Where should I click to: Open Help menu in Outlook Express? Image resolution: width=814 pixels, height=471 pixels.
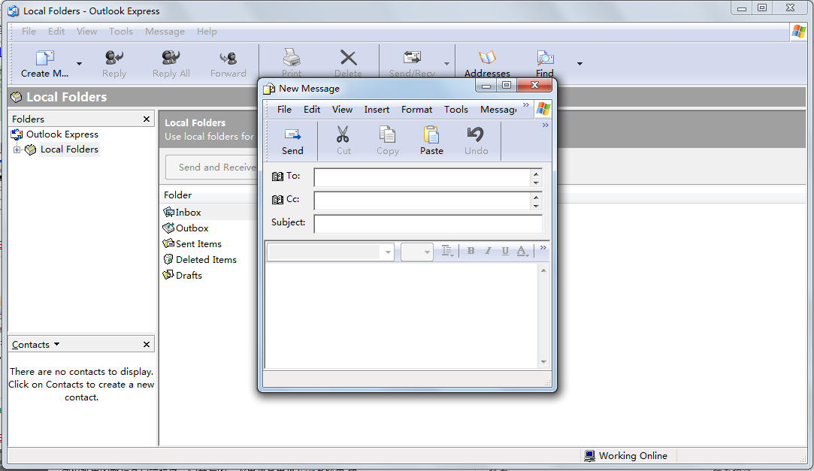[207, 32]
